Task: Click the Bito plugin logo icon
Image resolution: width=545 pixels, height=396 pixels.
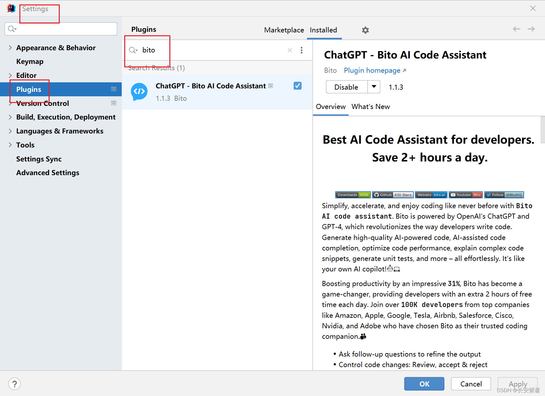Action: [x=139, y=92]
